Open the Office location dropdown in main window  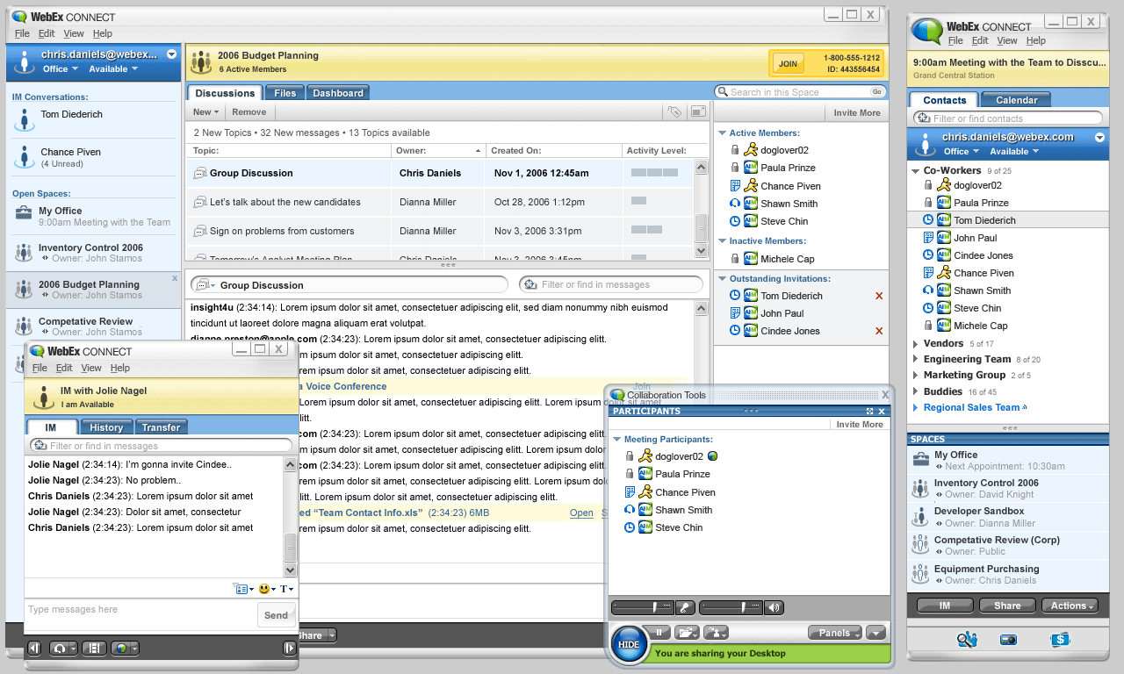[x=60, y=68]
